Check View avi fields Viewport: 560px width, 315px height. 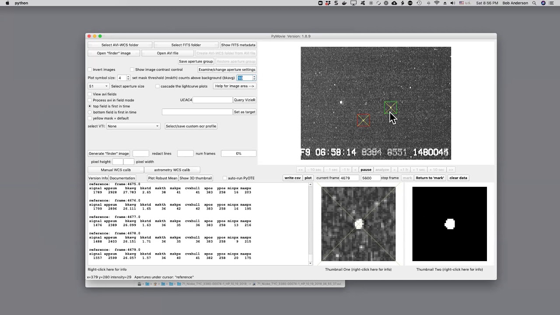pos(90,94)
